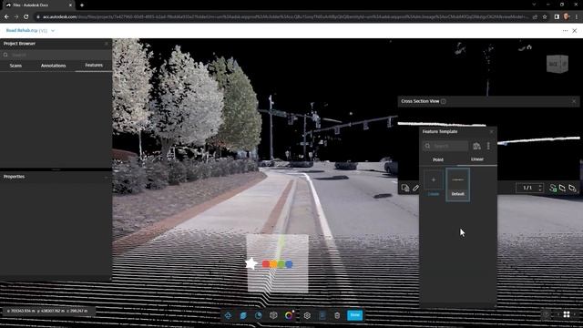Click the cross section export icon at left

click(x=405, y=189)
